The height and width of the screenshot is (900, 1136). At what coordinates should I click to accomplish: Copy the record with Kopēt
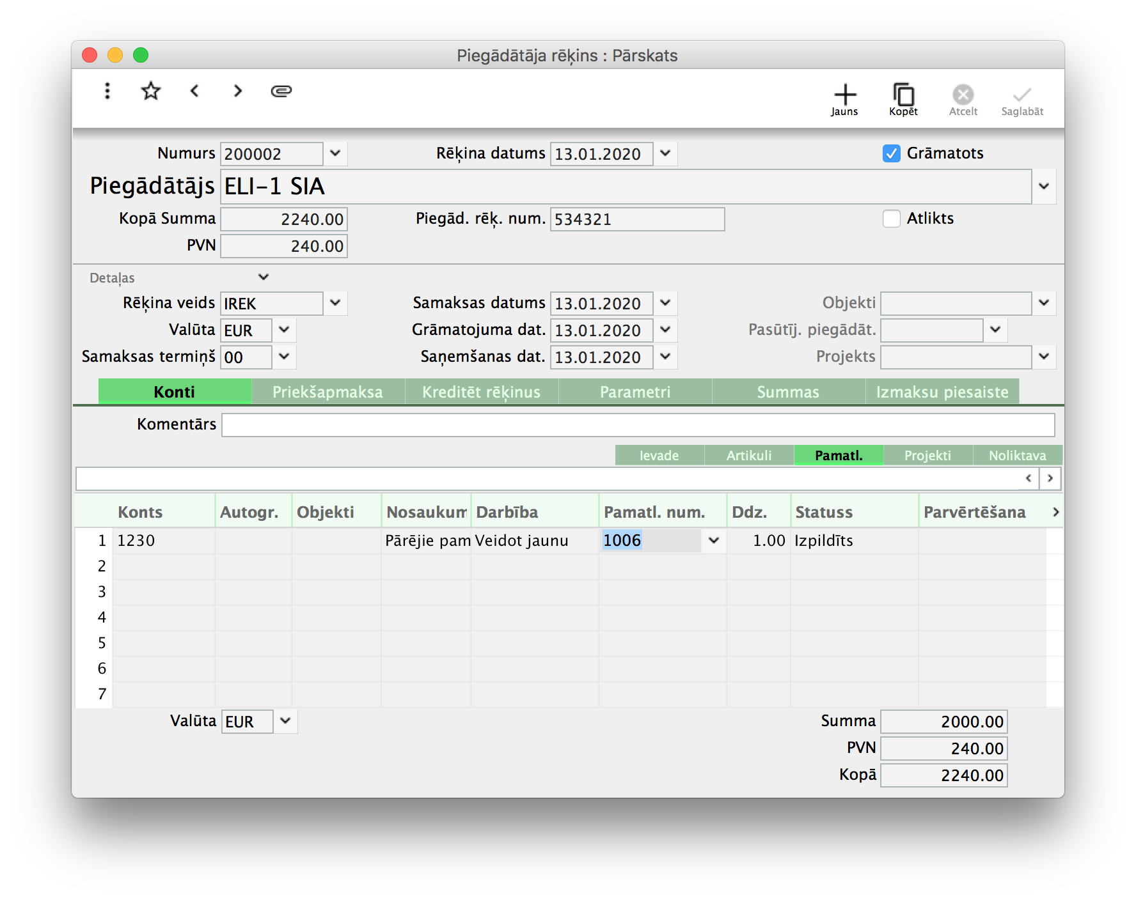pyautogui.click(x=903, y=100)
